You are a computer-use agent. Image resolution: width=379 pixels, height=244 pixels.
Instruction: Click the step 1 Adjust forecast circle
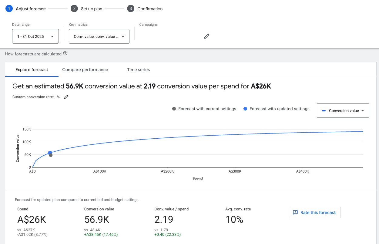click(x=9, y=9)
